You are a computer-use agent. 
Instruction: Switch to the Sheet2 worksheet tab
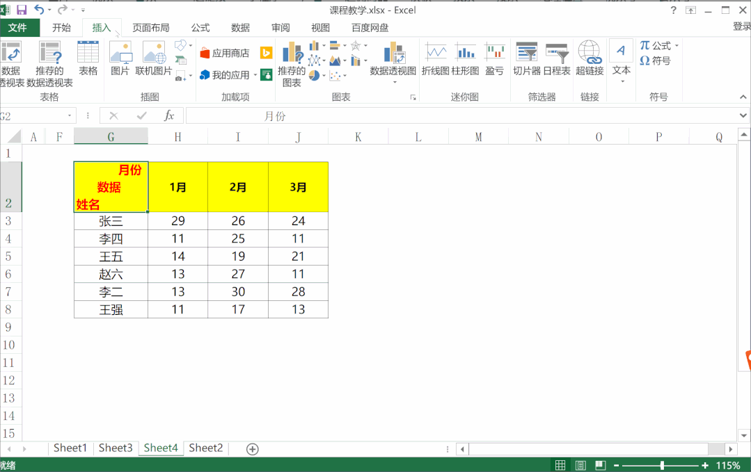click(206, 448)
